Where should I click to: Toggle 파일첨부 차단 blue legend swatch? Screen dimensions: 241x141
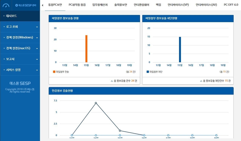pos(148,72)
